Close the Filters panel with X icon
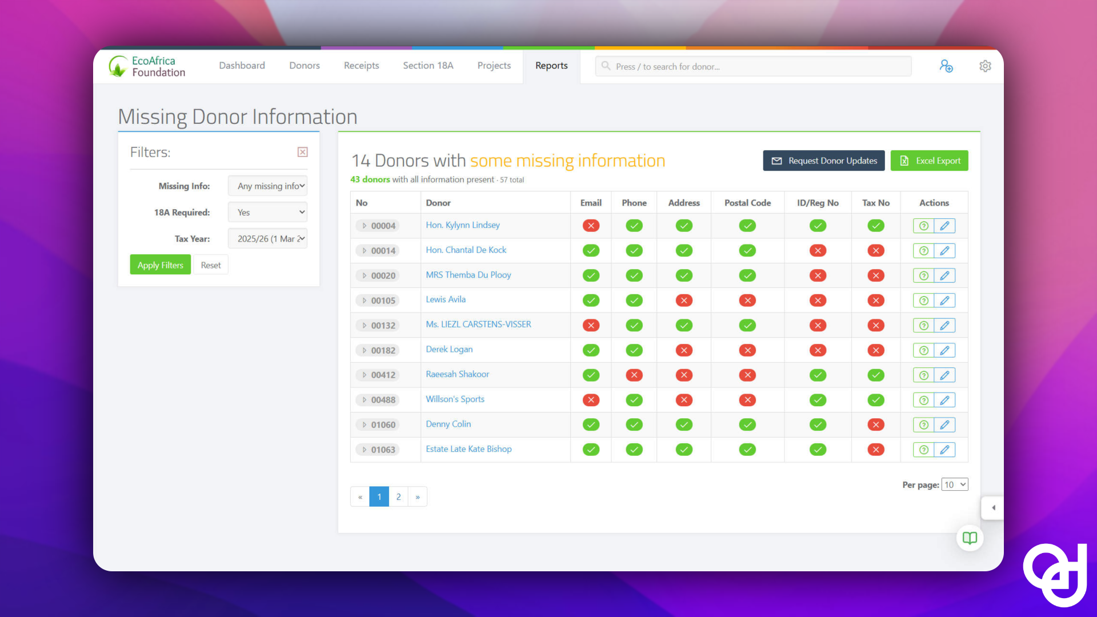Screen dimensions: 1097x617 pos(303,152)
